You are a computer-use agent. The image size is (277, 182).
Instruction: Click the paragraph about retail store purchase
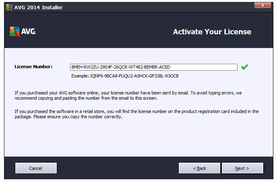pos(136,114)
